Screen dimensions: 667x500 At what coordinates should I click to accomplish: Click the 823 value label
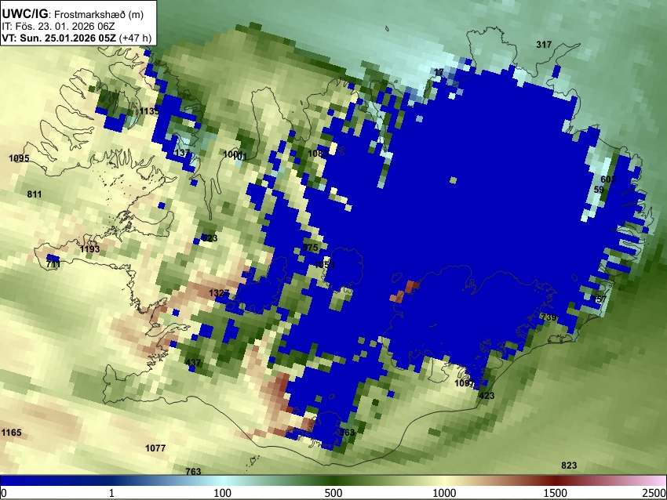(569, 466)
